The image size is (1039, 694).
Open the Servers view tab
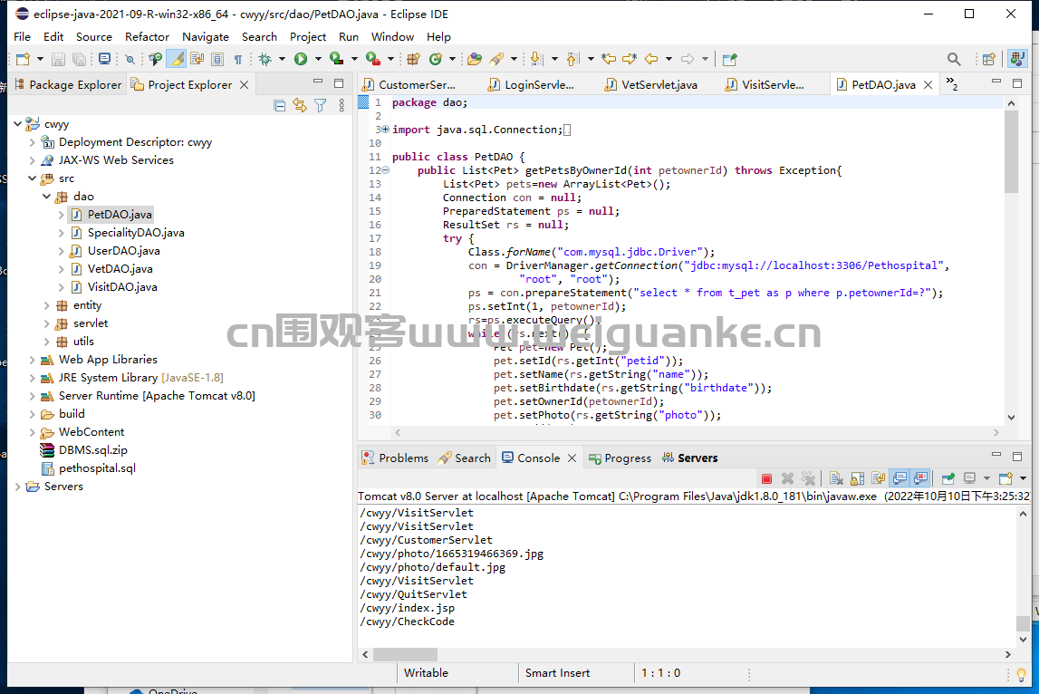coord(689,458)
